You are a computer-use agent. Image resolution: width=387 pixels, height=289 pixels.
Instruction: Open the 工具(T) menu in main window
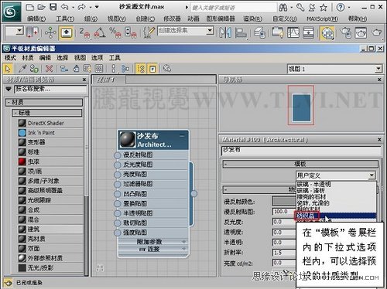pyautogui.click(x=65, y=19)
